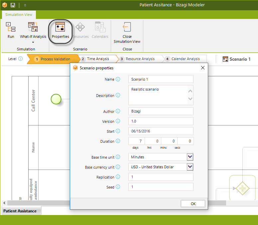Open scenario Properties
The width and height of the screenshot is (258, 225).
pos(61,31)
